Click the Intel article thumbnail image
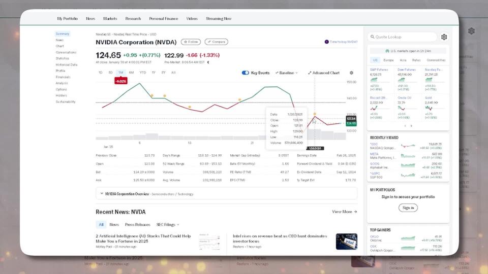The image size is (488, 274). [x=346, y=242]
